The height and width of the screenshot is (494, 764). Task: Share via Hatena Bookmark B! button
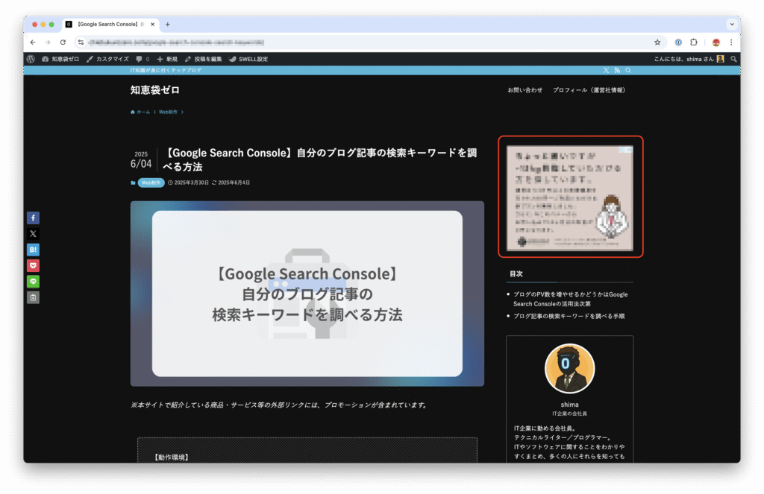pyautogui.click(x=33, y=250)
